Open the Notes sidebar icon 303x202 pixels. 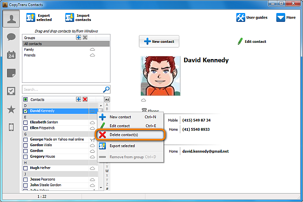click(11, 73)
